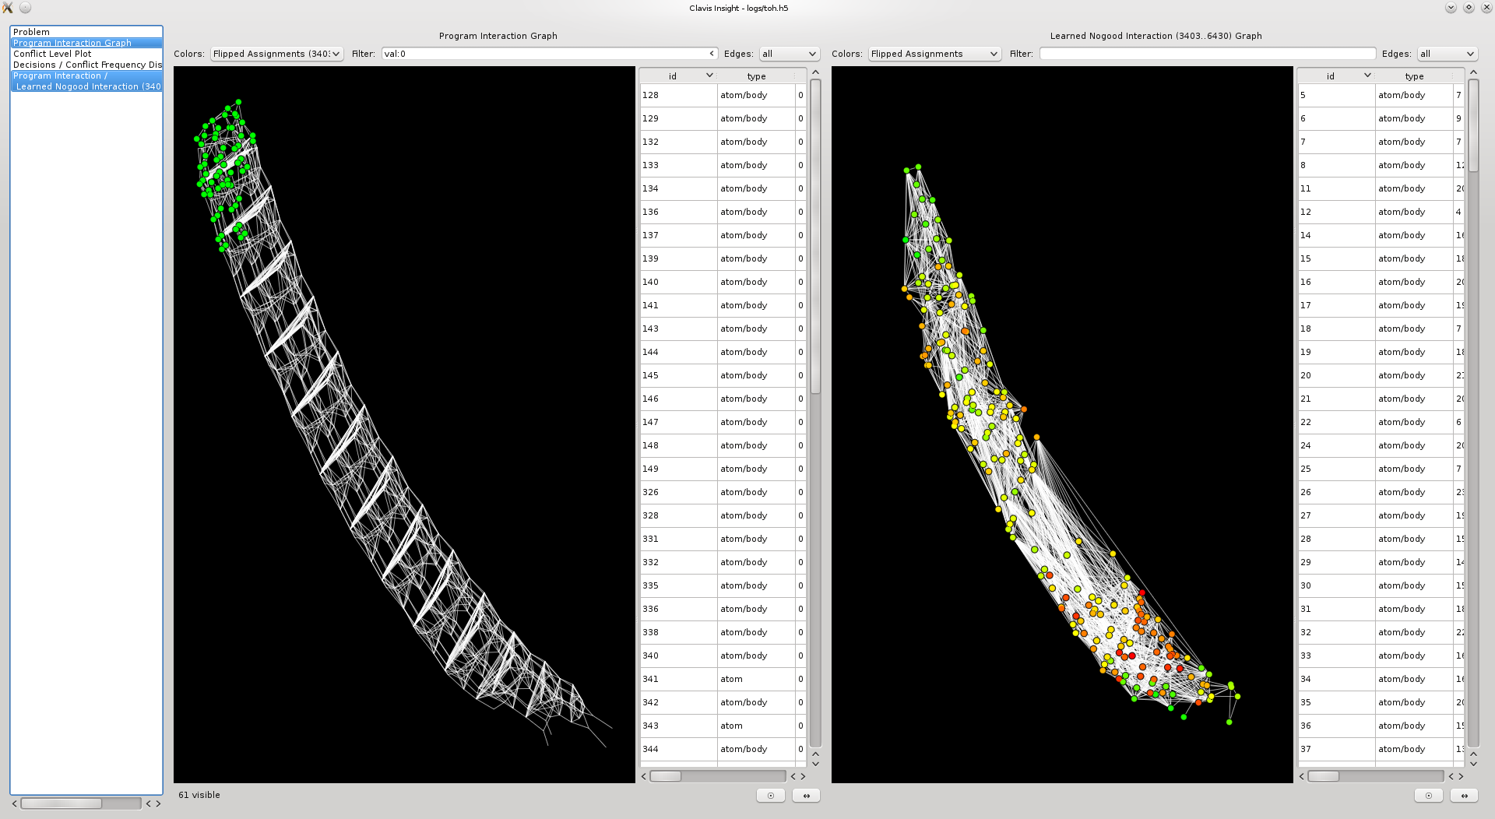Open the left graph Edges dropdown

tap(789, 54)
